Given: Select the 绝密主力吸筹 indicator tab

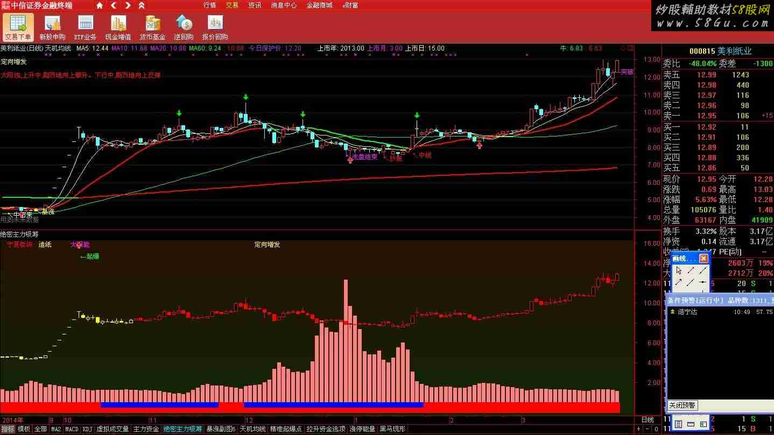Looking at the screenshot, I should [182, 429].
